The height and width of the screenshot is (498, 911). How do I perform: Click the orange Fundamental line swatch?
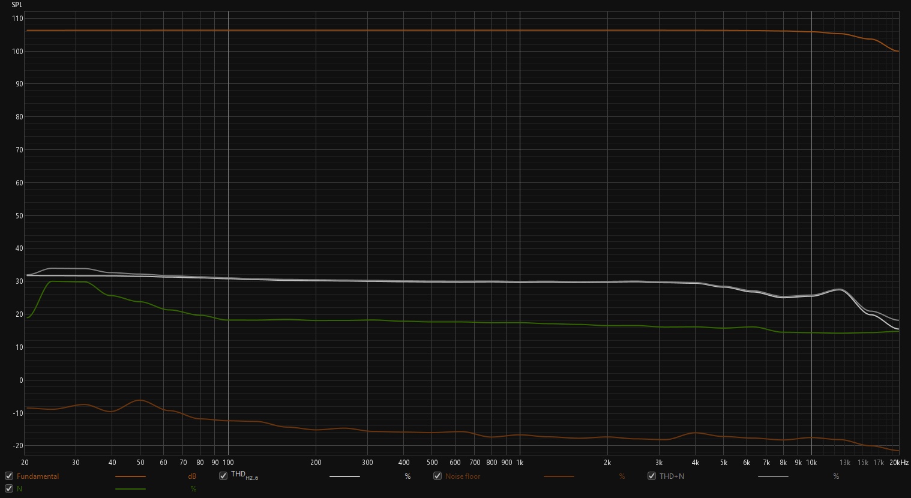click(130, 476)
